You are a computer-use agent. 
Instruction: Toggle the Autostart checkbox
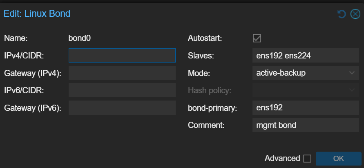coord(257,38)
